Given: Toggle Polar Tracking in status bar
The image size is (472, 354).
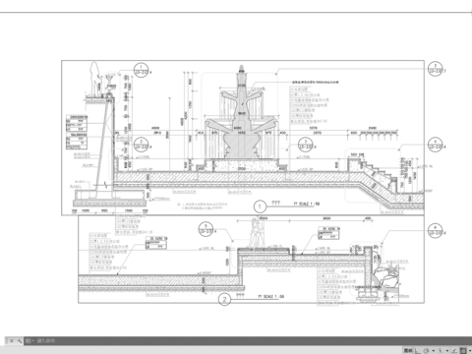Looking at the screenshot, I should pos(426,351).
